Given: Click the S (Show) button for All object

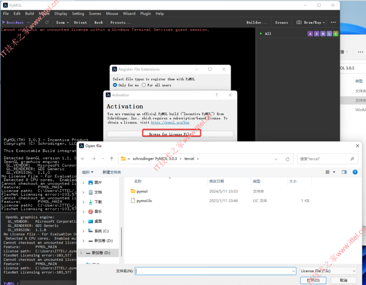Looking at the screenshot, I should tap(317, 34).
